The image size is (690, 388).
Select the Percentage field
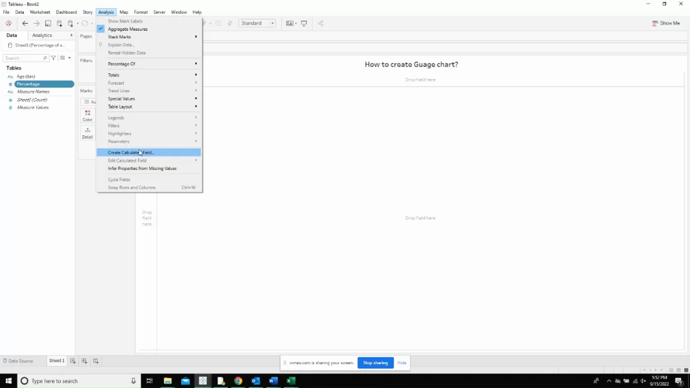click(x=43, y=84)
